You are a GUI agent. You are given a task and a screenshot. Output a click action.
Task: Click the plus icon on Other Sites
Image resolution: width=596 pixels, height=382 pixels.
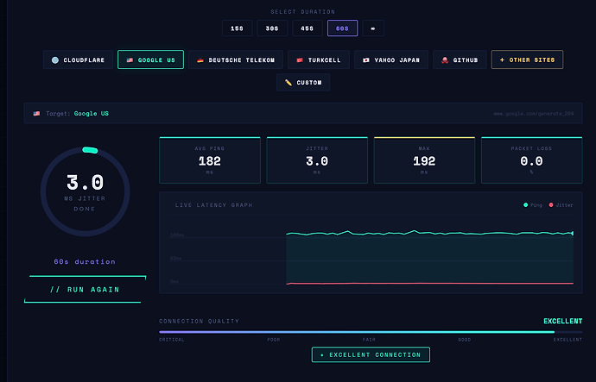[x=502, y=60]
